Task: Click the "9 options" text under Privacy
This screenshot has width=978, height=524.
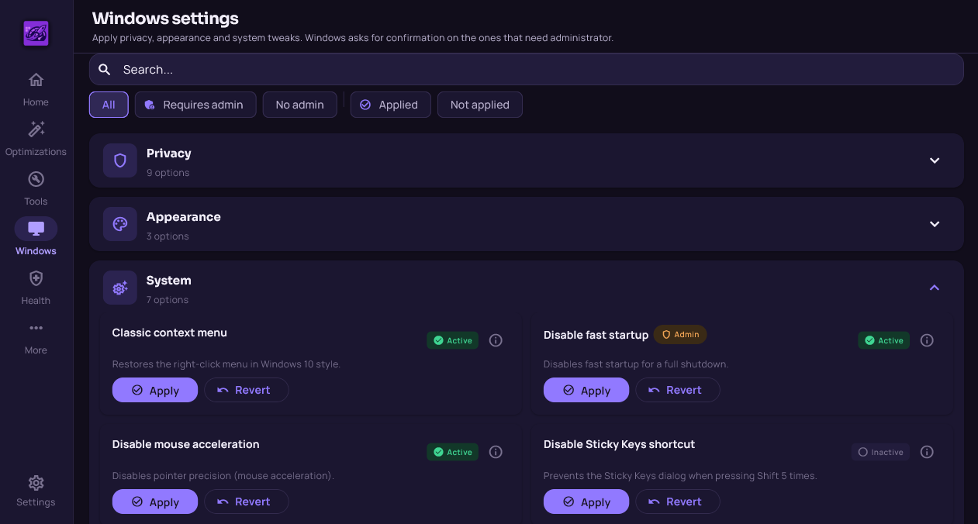Action: pyautogui.click(x=168, y=173)
